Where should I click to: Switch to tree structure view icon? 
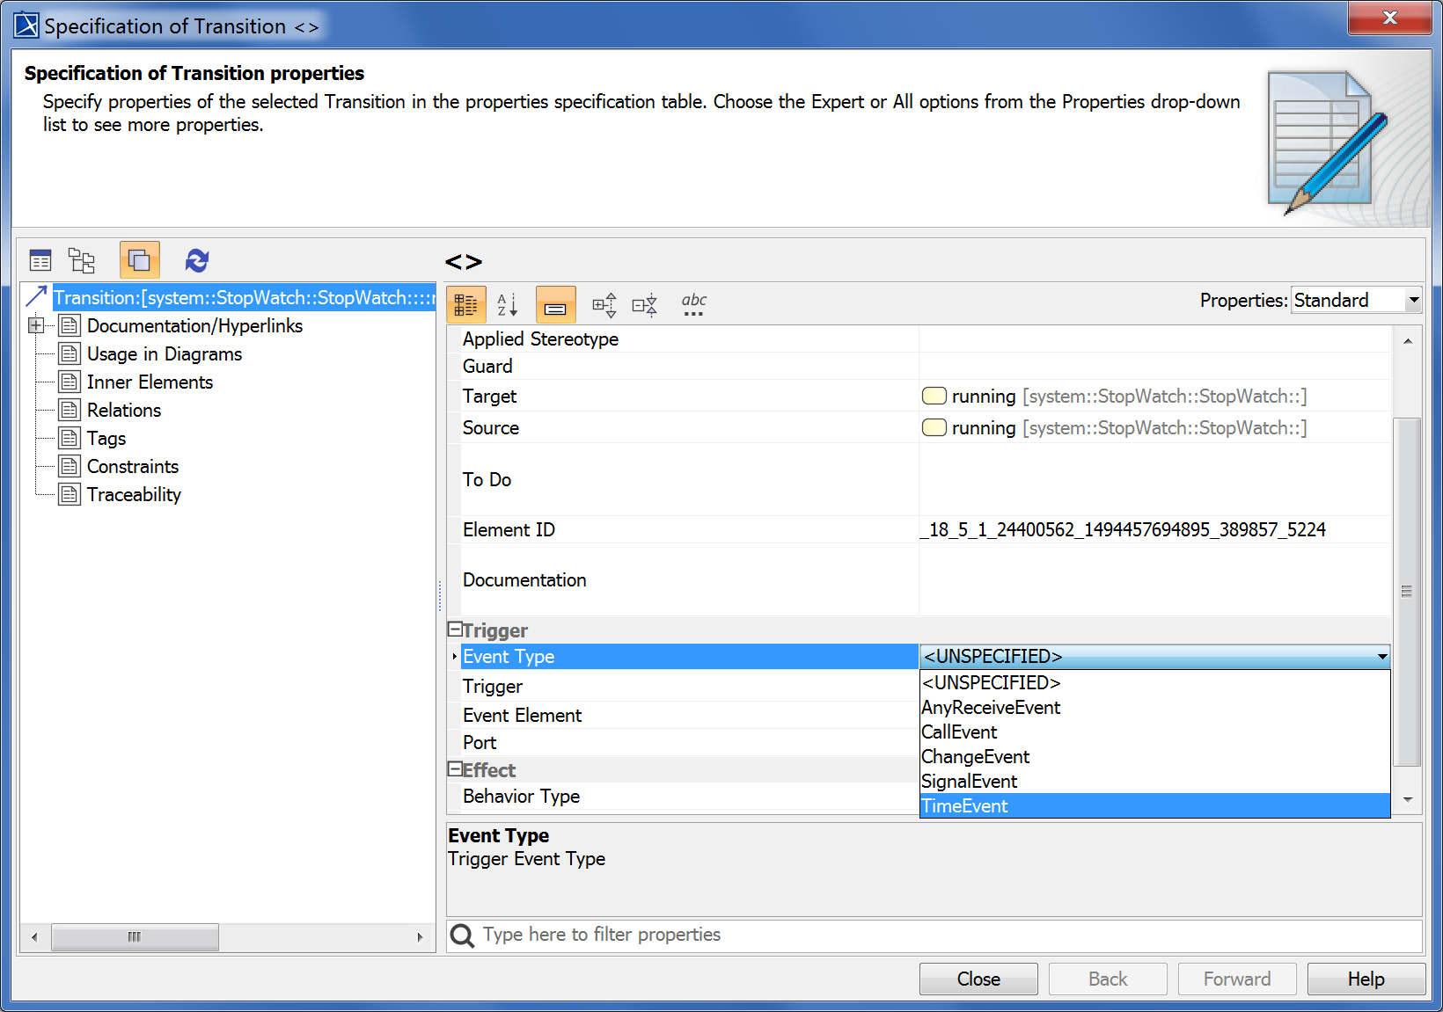pos(82,260)
